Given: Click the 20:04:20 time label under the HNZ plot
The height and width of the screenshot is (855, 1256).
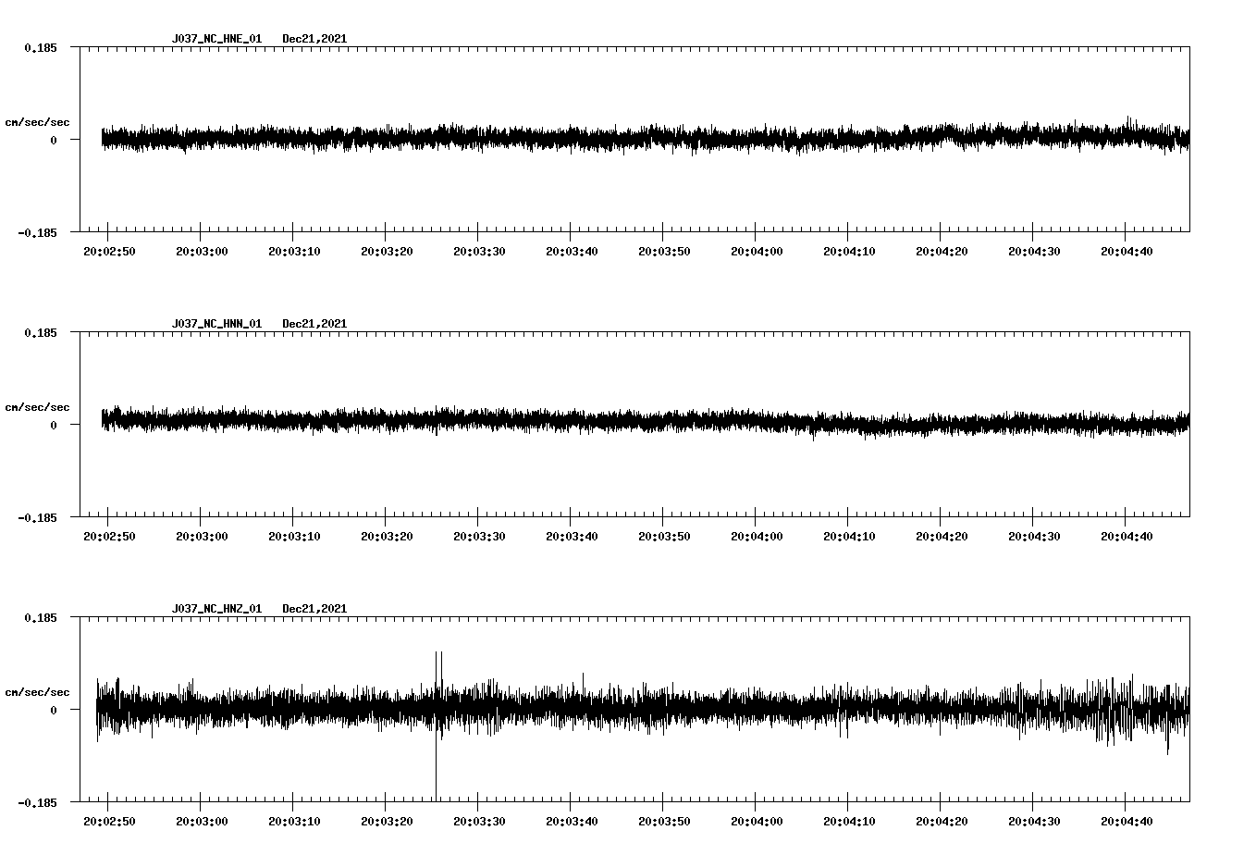Looking at the screenshot, I should 942,822.
